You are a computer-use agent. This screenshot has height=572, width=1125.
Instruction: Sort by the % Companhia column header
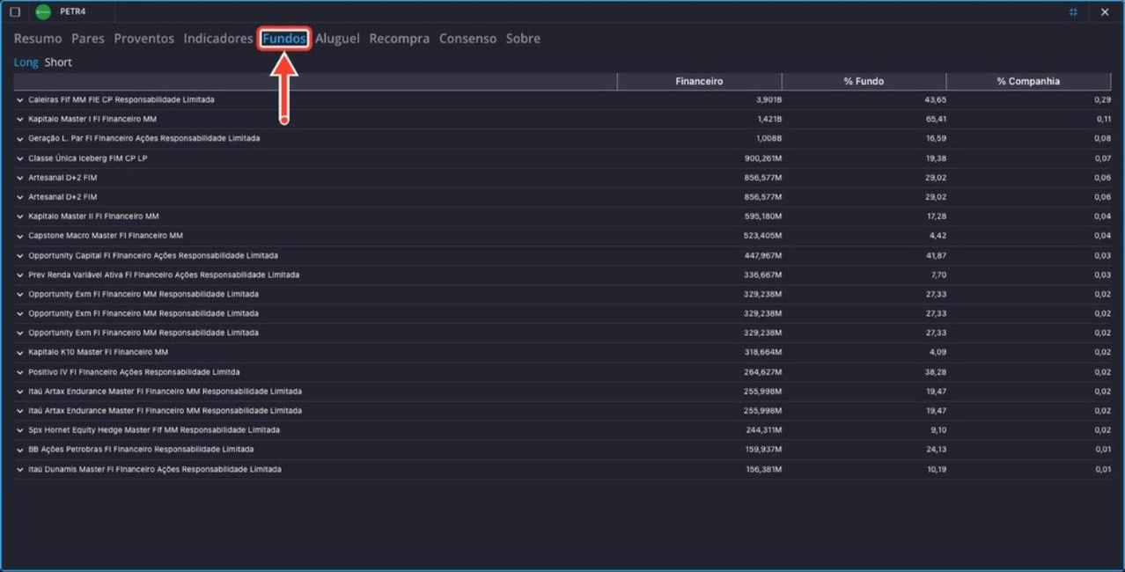(x=1028, y=81)
